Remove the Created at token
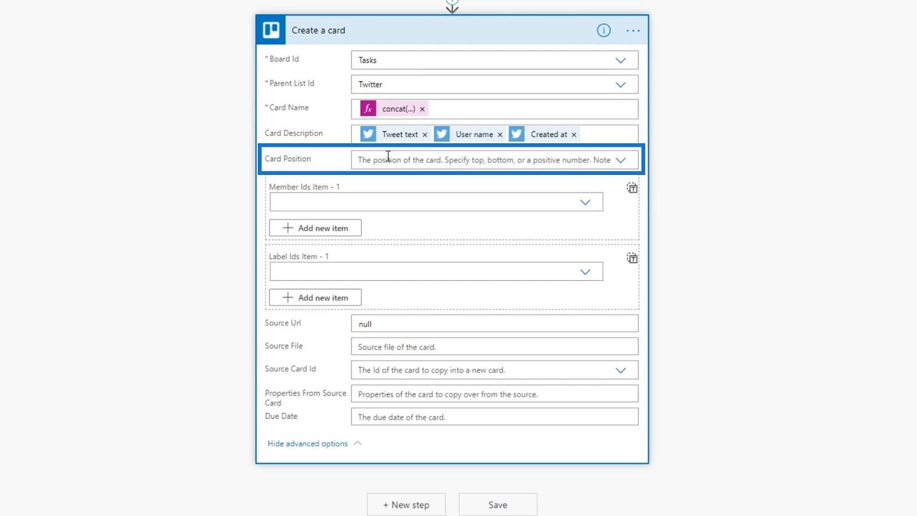The width and height of the screenshot is (917, 516). pos(574,135)
